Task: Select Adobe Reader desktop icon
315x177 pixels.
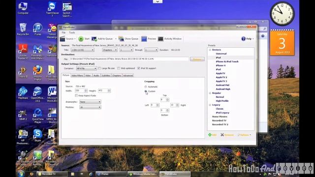Action: tap(23, 52)
